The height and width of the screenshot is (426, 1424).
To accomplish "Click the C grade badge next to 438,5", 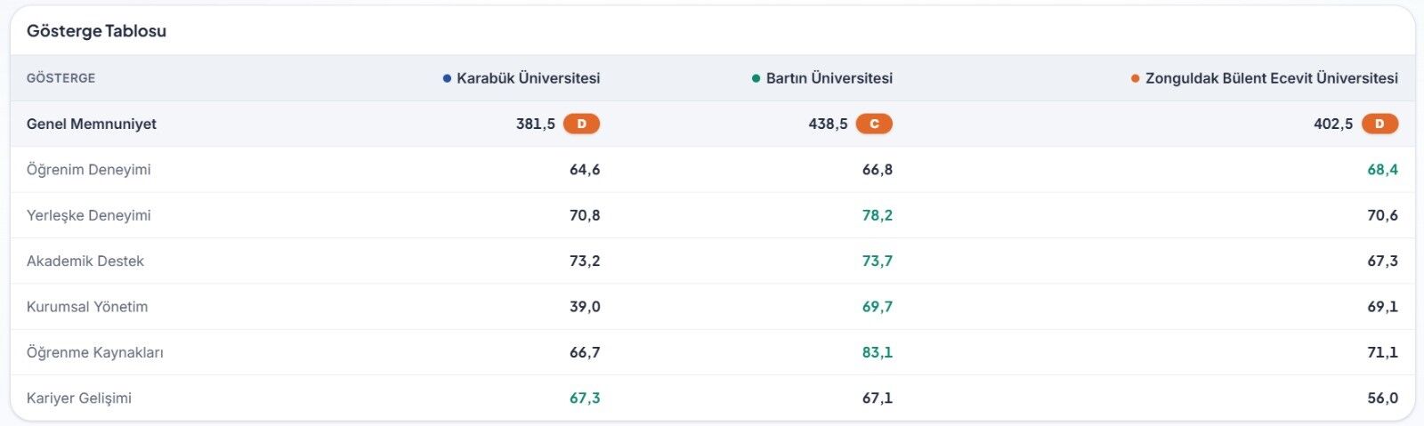I will click(874, 124).
